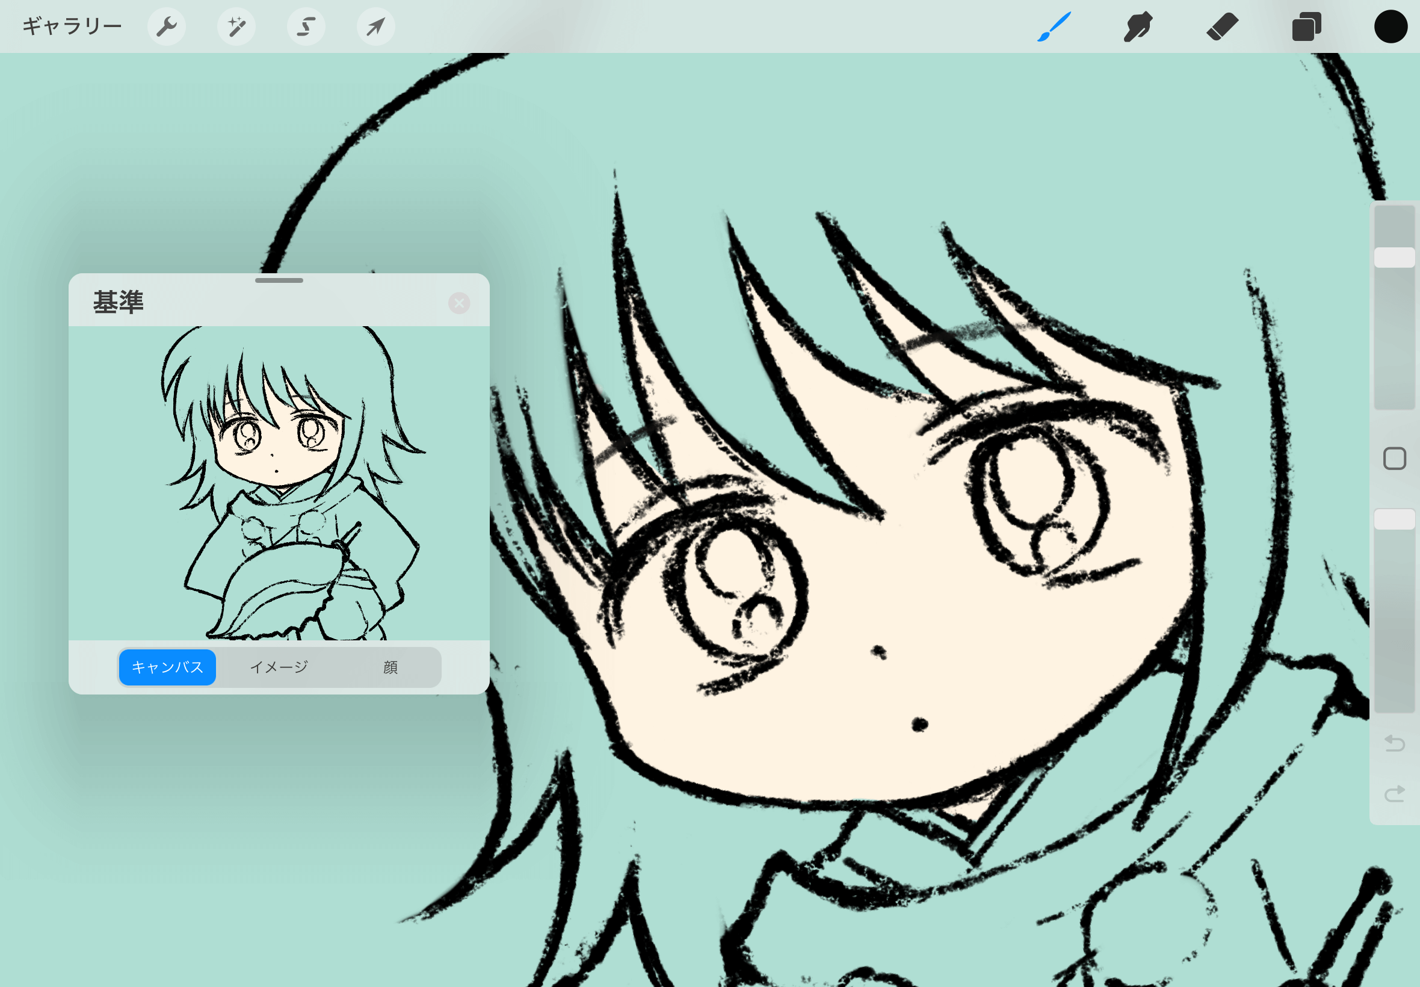This screenshot has width=1420, height=987.
Task: Switch reference to イメージ
Action: (x=279, y=667)
